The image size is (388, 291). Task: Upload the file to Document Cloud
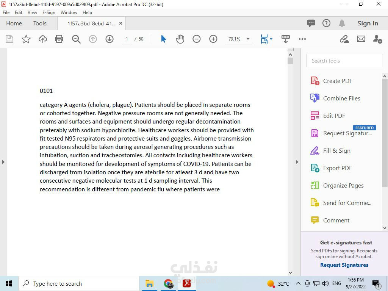click(42, 39)
